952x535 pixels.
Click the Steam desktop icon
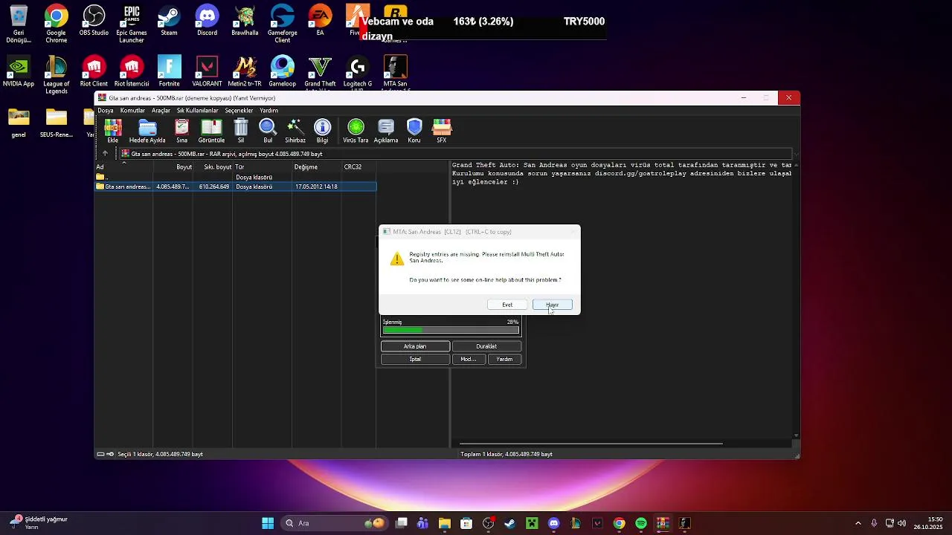tap(169, 21)
